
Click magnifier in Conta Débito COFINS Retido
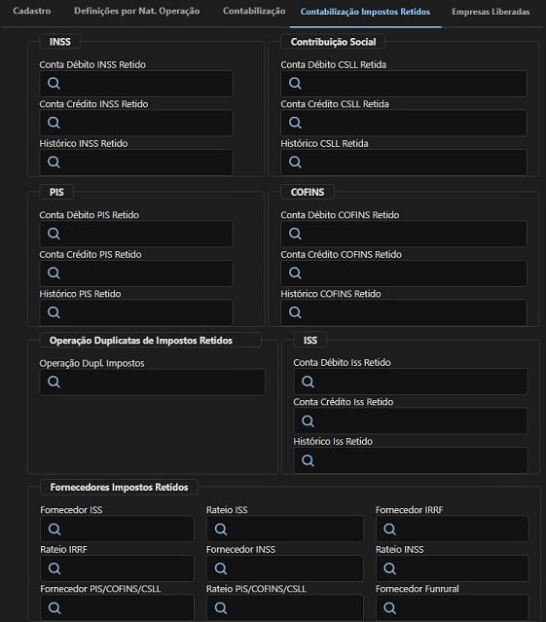[x=295, y=234]
